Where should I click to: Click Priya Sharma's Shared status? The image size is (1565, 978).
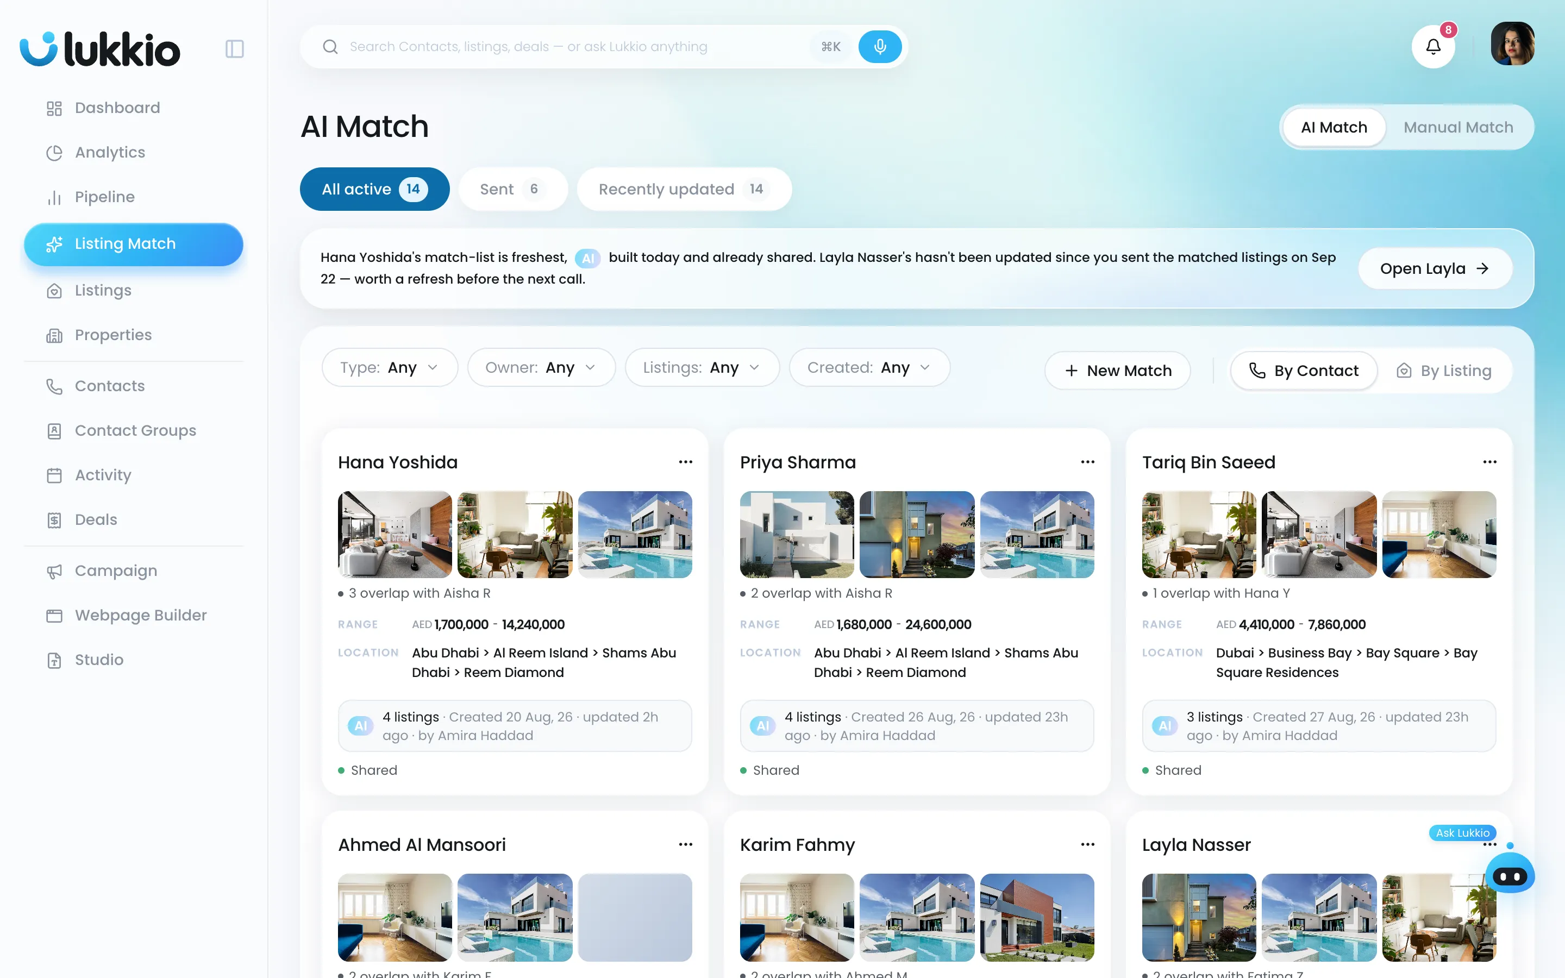[769, 770]
